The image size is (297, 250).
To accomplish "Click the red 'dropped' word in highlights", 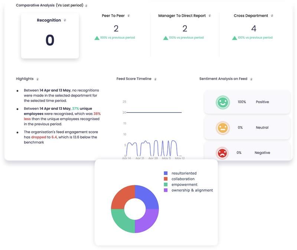I will tap(39, 137).
